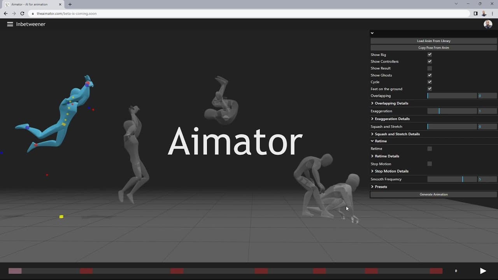This screenshot has width=498, height=280.
Task: Select the yellow controller cube on the ground
Action: [61, 217]
